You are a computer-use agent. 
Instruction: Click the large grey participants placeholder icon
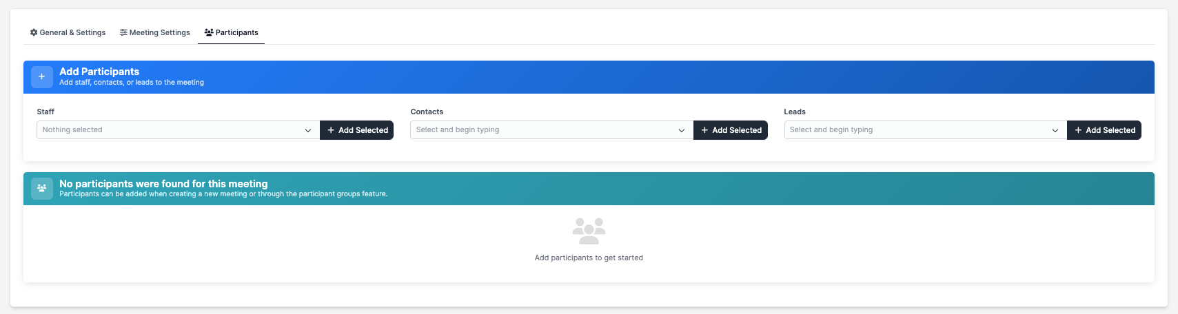pyautogui.click(x=589, y=231)
